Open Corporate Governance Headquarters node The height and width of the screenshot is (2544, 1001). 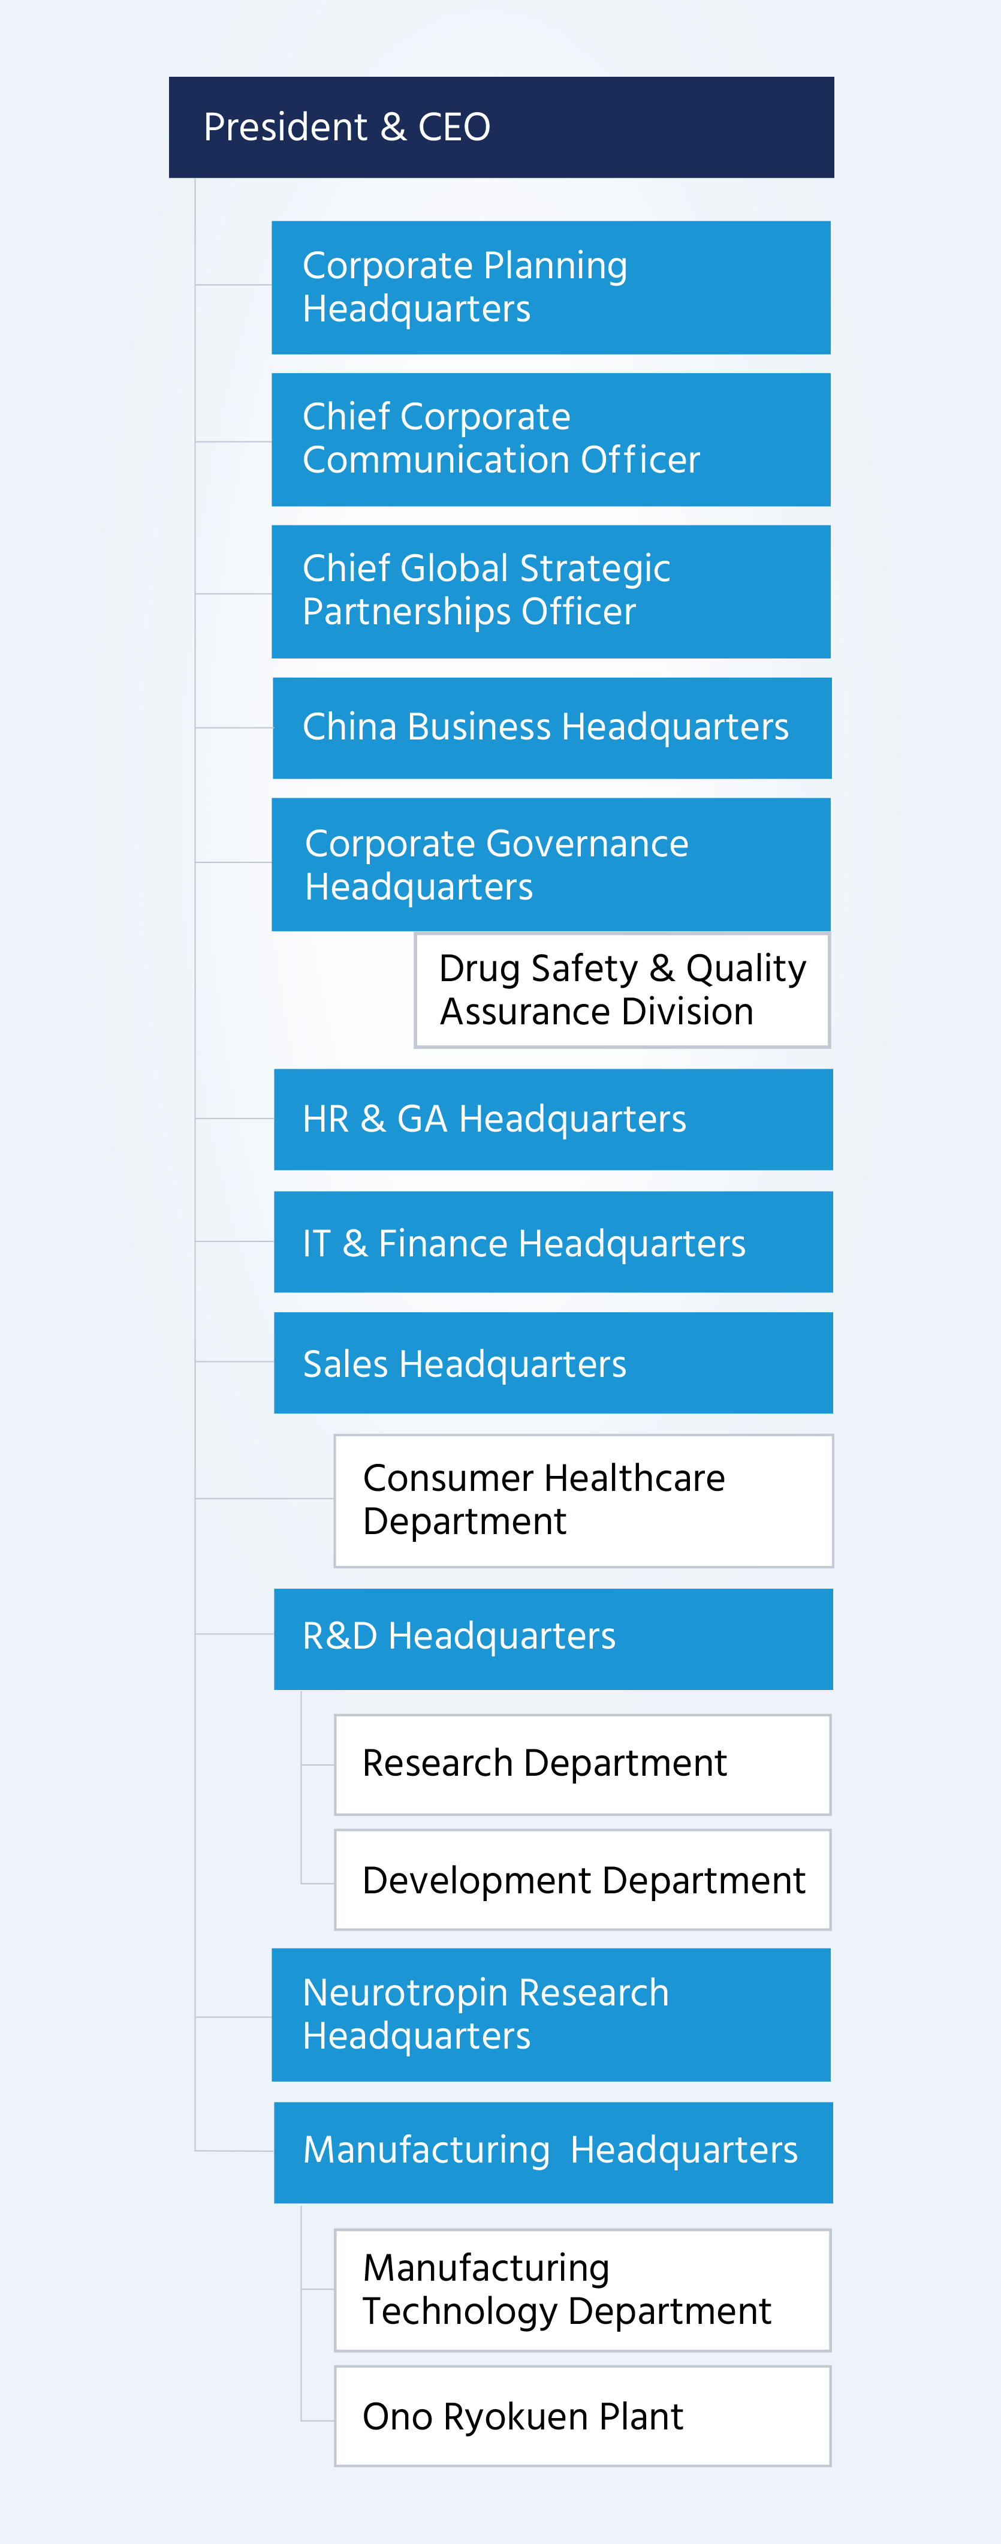pos(551,864)
